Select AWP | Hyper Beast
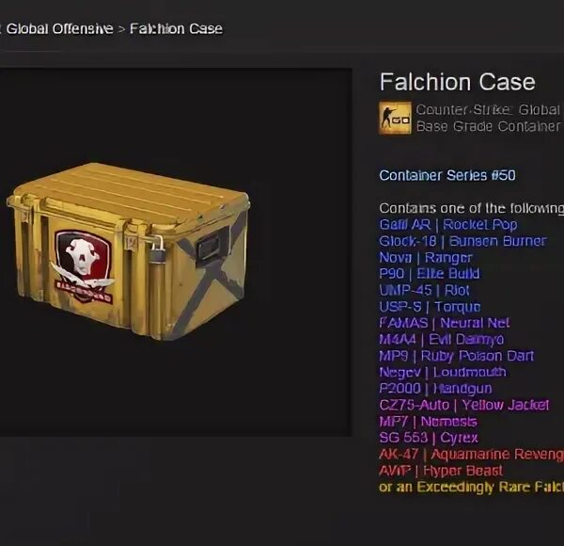Screen dimensions: 564x546 441,471
